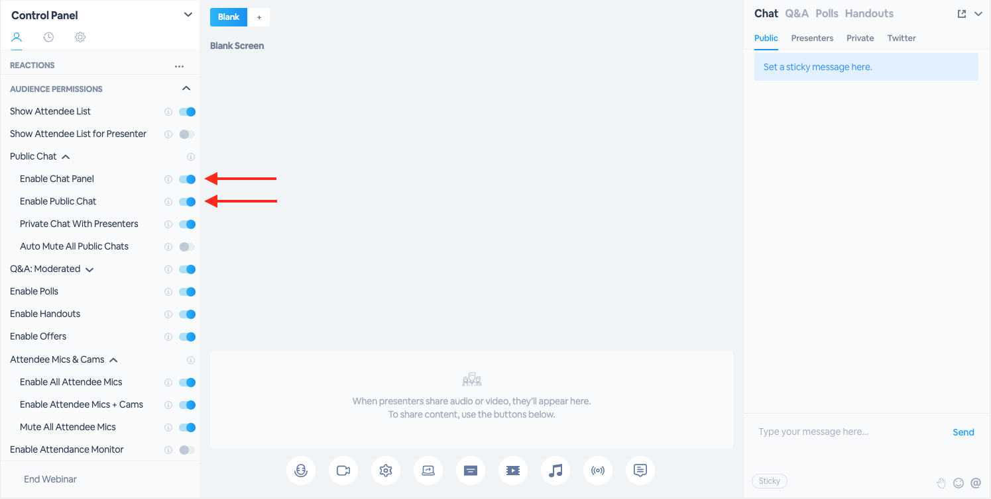Open the video sharing icon
Screen dimensions: 991x499
tap(513, 470)
